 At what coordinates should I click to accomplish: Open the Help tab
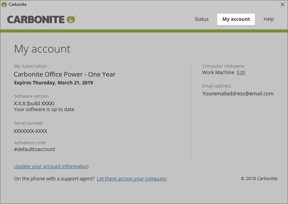(269, 19)
